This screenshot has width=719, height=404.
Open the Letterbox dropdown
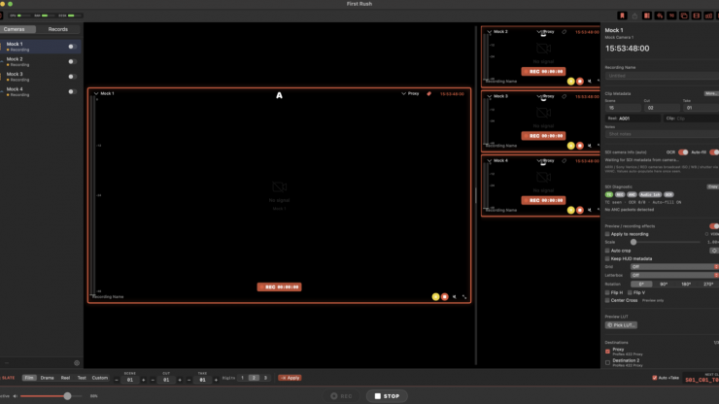pos(674,275)
